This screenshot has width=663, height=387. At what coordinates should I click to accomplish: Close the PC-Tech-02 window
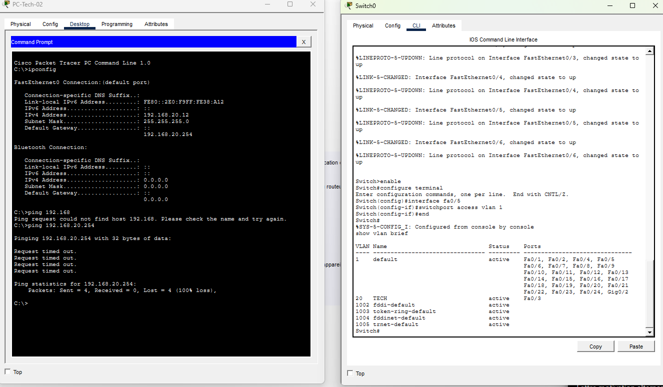313,4
